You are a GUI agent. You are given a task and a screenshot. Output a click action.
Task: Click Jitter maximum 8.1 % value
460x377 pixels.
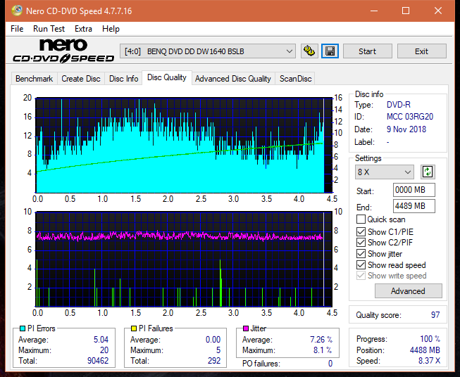click(323, 350)
